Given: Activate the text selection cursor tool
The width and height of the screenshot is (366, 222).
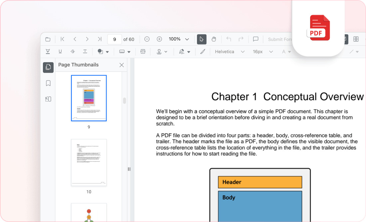Looking at the screenshot, I should click(201, 39).
